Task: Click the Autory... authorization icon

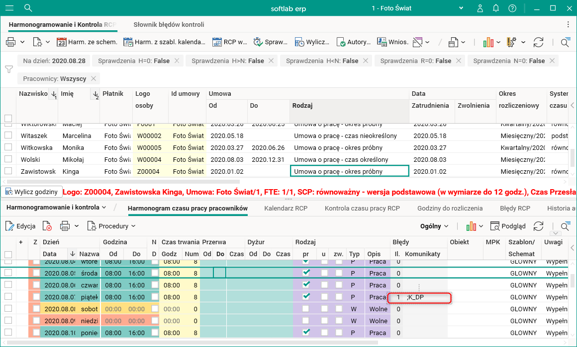Action: click(x=341, y=42)
